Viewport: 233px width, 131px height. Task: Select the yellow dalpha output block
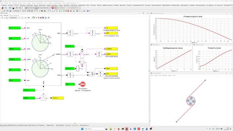111,49
